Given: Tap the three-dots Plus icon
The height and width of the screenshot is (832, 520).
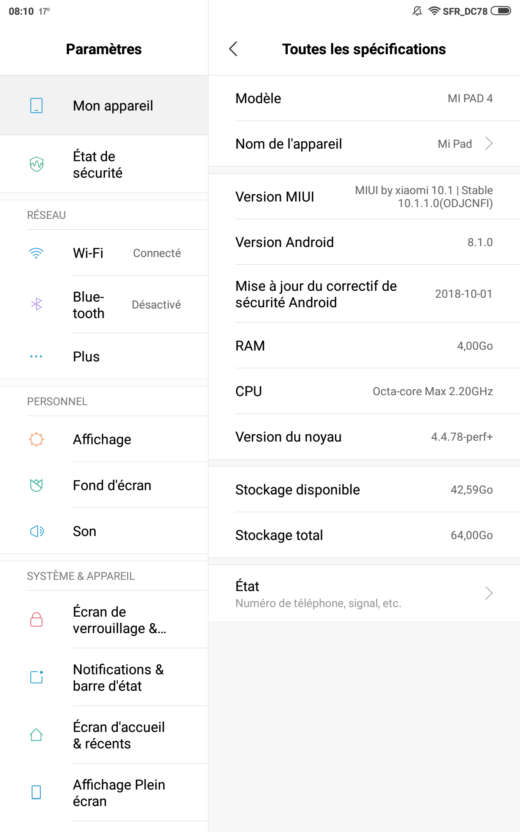Looking at the screenshot, I should tap(36, 357).
